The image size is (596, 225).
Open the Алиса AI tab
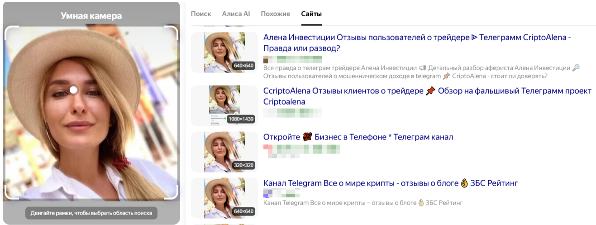pos(236,14)
